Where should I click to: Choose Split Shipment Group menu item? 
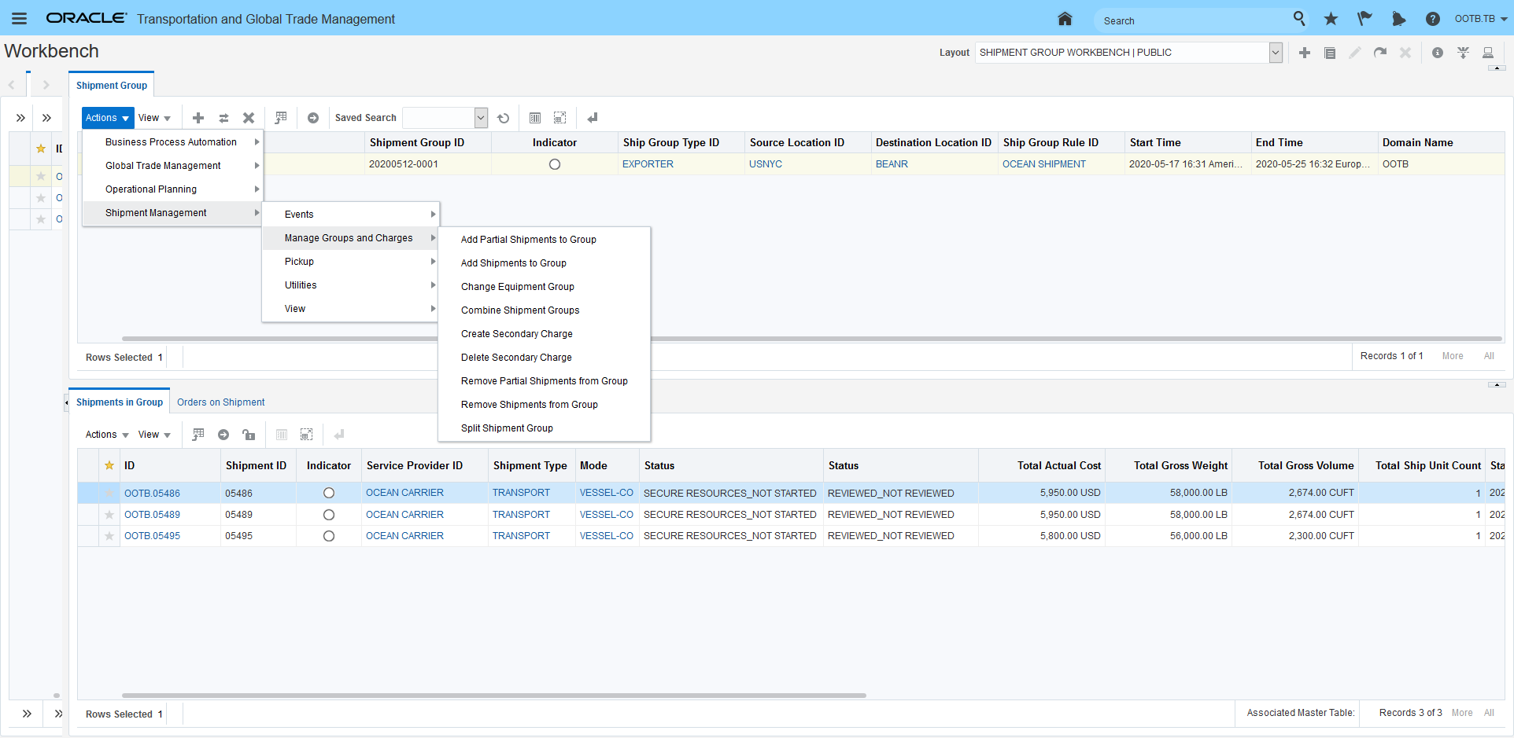coord(507,428)
